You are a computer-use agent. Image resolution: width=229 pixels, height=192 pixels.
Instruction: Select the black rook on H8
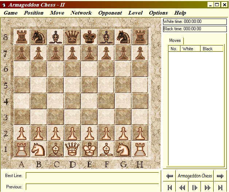point(140,37)
